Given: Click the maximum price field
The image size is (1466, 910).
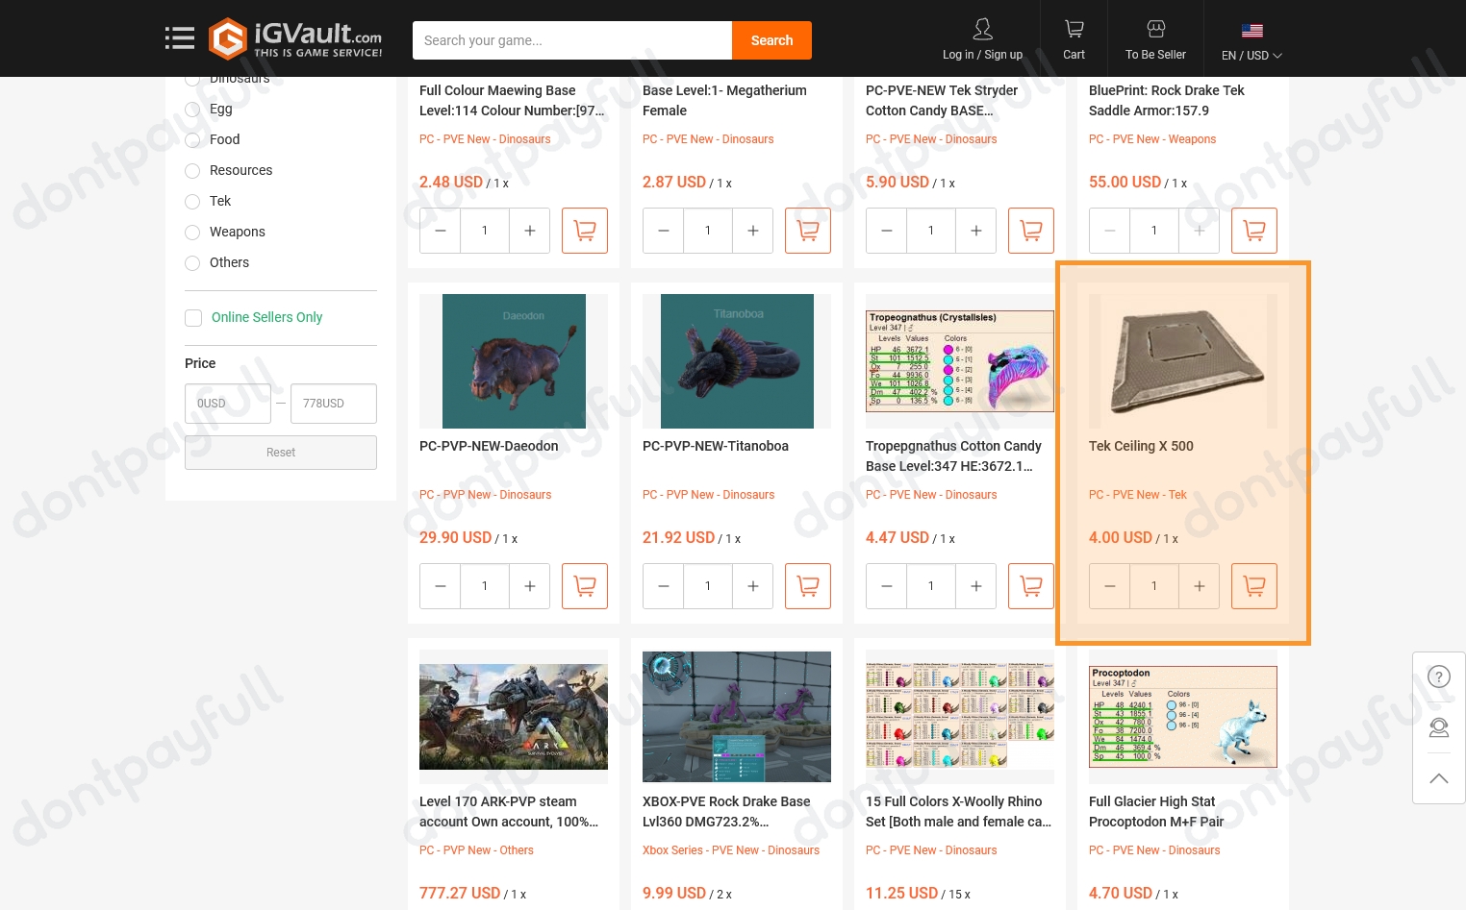Looking at the screenshot, I should [333, 404].
